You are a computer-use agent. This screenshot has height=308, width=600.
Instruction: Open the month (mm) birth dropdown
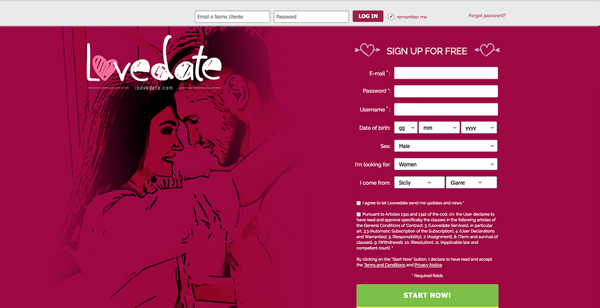pyautogui.click(x=439, y=128)
